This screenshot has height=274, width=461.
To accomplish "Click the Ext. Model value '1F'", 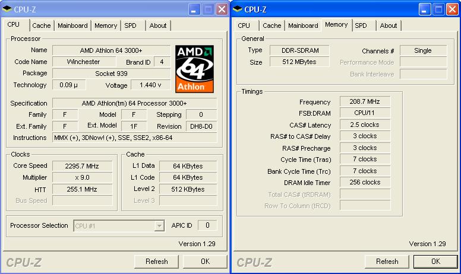I will pos(134,126).
